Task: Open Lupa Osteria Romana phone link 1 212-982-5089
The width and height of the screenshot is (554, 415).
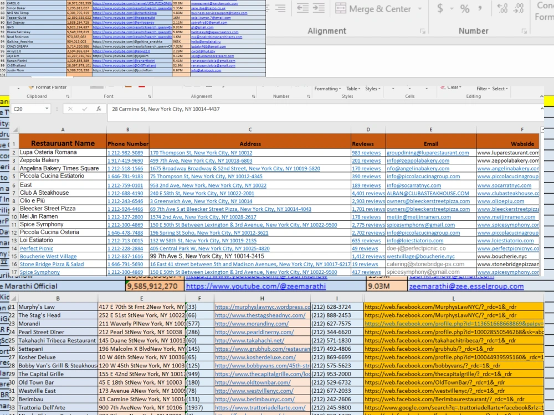Action: [125, 153]
